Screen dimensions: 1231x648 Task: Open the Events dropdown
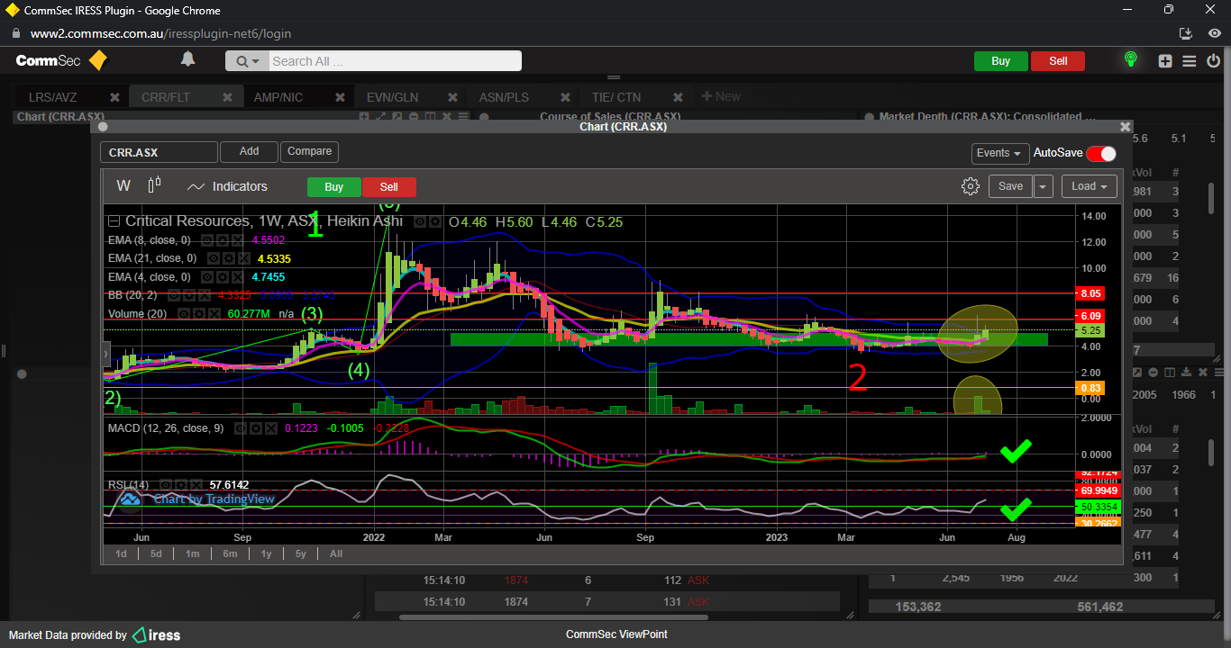tap(1000, 154)
